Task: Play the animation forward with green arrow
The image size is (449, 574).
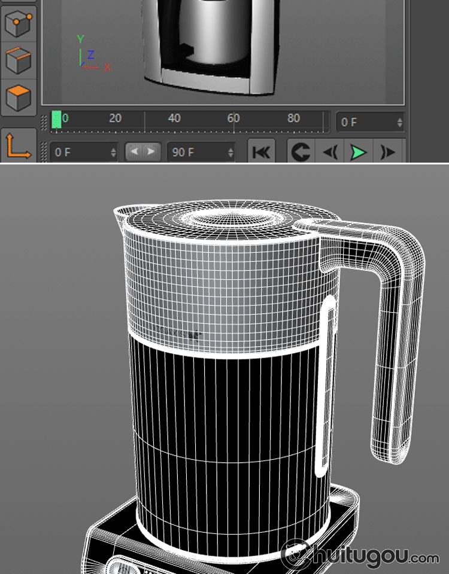Action: [358, 152]
